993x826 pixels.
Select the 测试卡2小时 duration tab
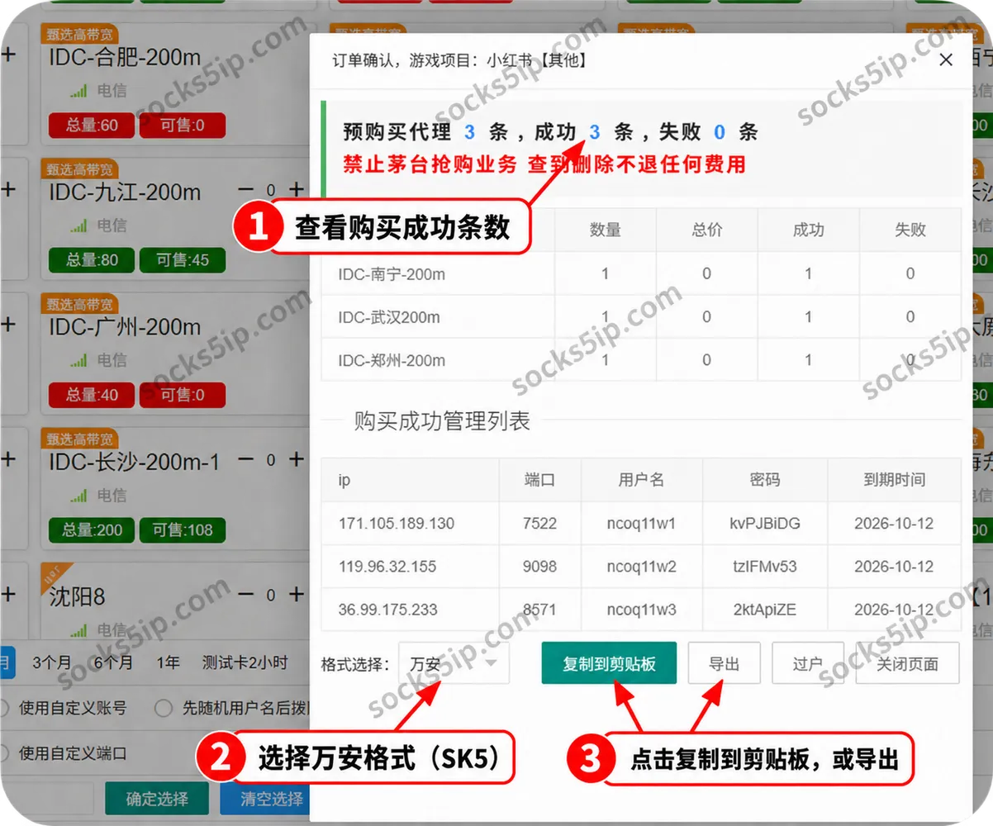245,662
